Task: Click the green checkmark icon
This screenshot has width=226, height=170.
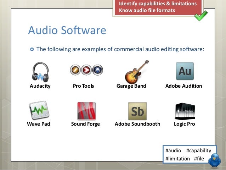Action: coord(201,16)
